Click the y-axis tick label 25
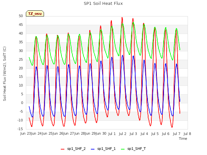The height and width of the screenshot is (155, 207). (x=21, y=59)
